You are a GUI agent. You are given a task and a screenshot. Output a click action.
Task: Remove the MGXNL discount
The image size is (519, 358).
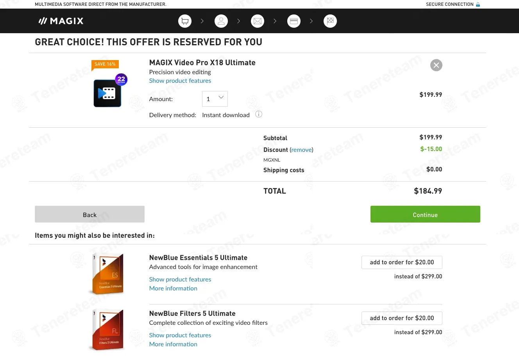click(302, 150)
